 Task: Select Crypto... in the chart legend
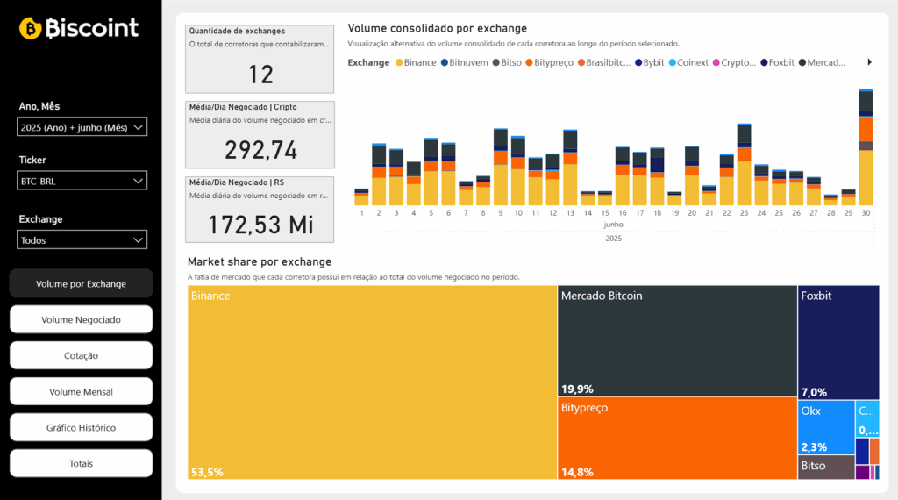coord(734,62)
